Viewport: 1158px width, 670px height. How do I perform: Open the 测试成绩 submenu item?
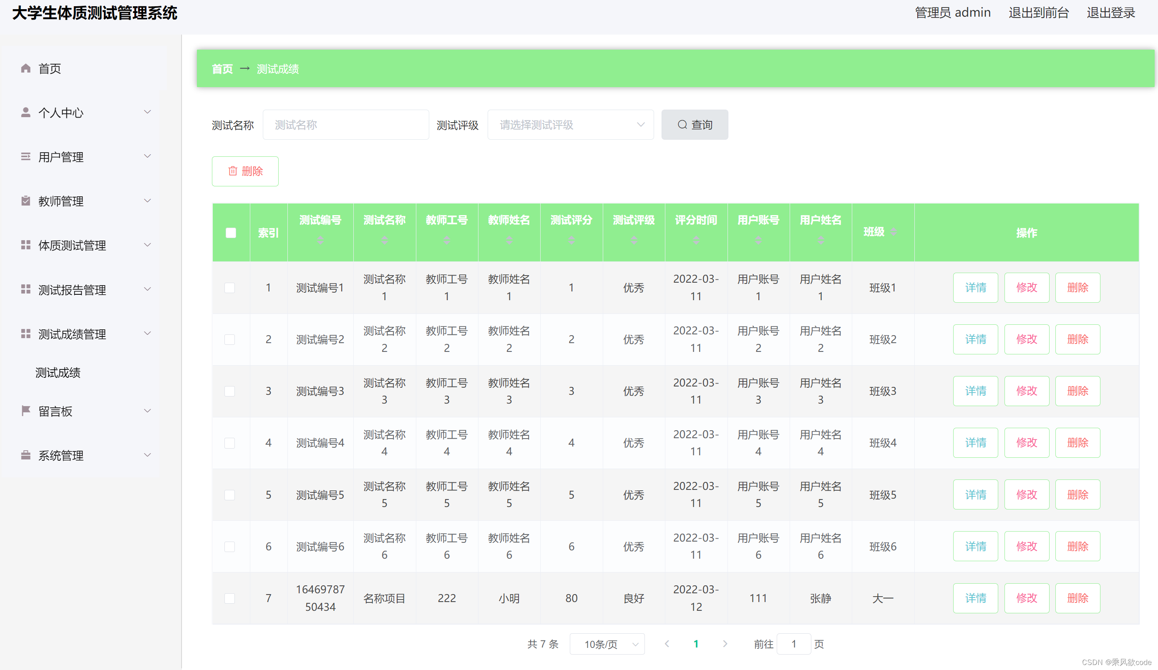58,372
